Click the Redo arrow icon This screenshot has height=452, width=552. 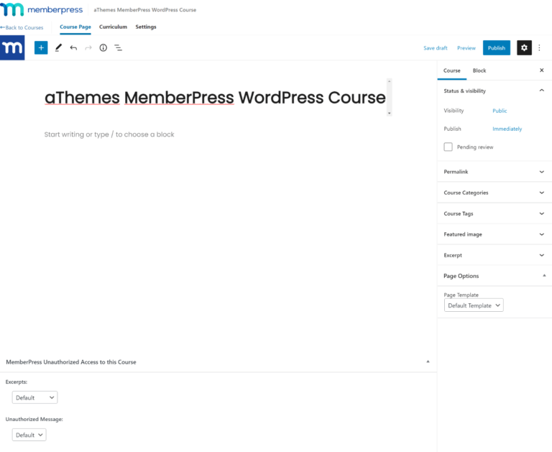[x=88, y=47]
